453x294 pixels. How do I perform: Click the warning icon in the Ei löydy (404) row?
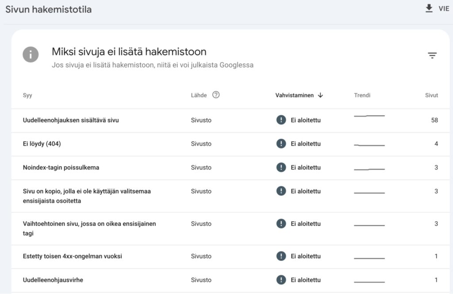point(281,144)
